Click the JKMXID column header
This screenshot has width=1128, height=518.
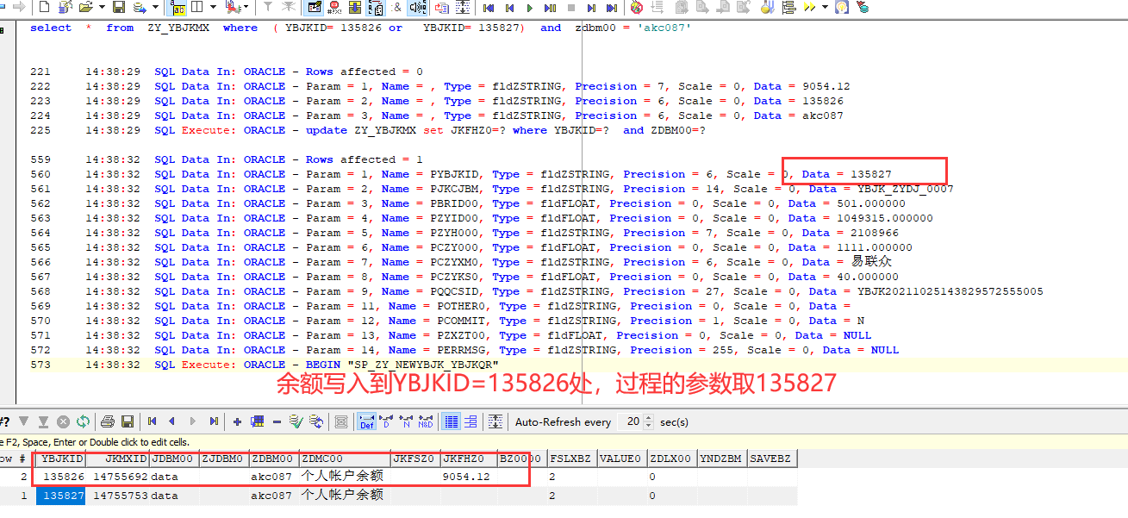(117, 459)
